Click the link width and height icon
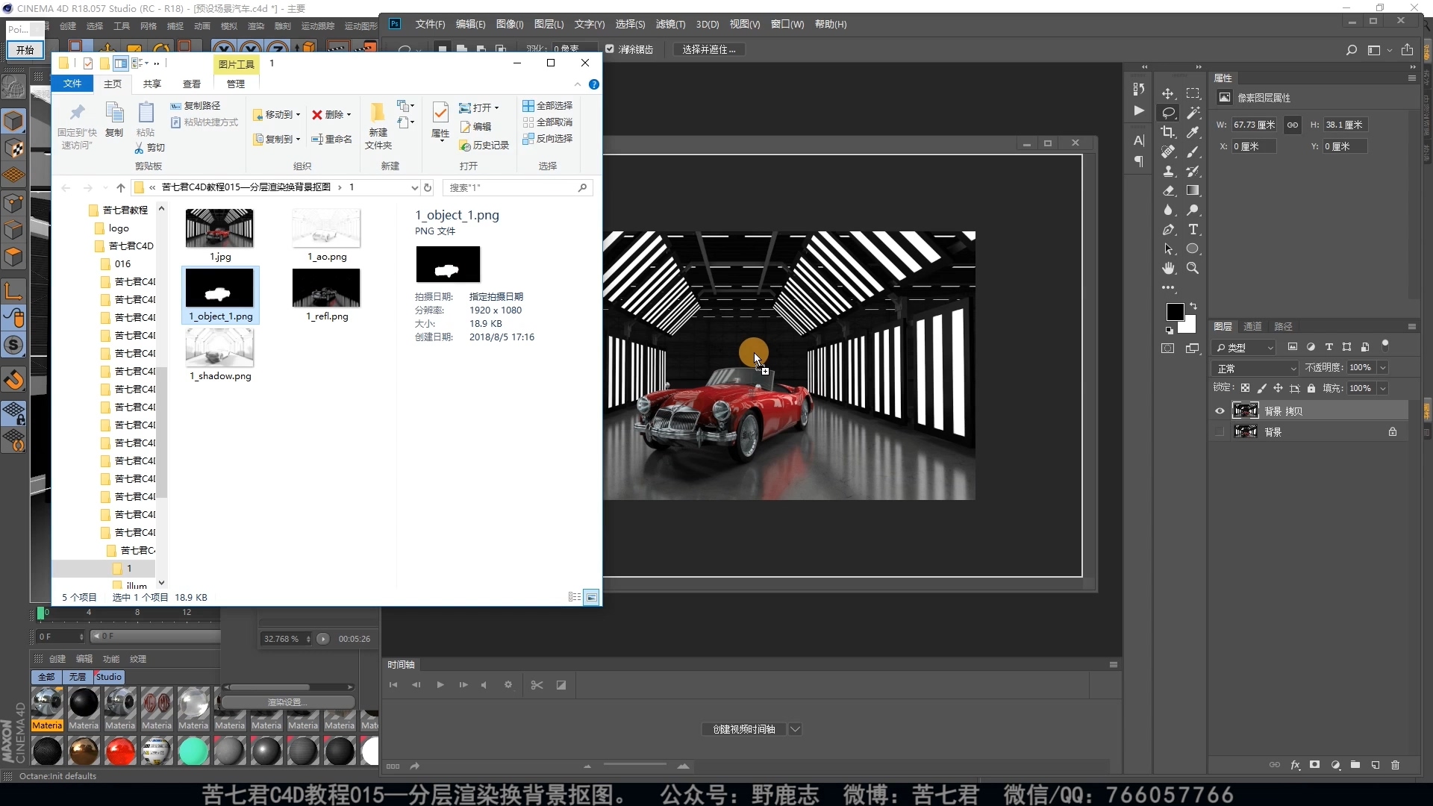Screen dimensions: 1433x806 point(1292,125)
